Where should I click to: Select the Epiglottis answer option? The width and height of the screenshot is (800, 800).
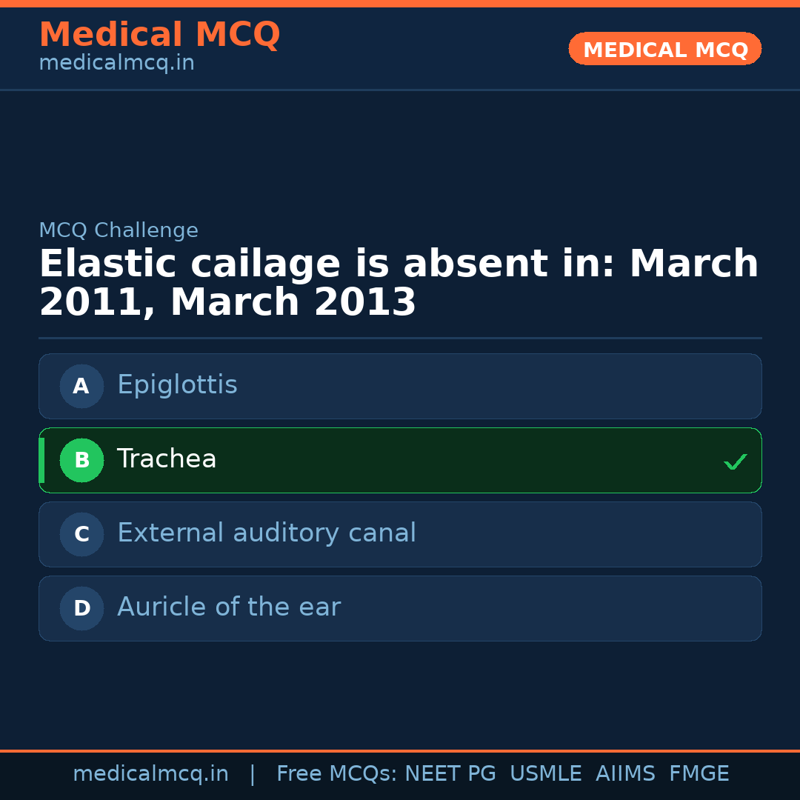pyautogui.click(x=400, y=386)
